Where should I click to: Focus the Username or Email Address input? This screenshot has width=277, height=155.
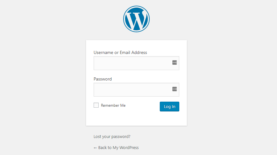pos(136,63)
